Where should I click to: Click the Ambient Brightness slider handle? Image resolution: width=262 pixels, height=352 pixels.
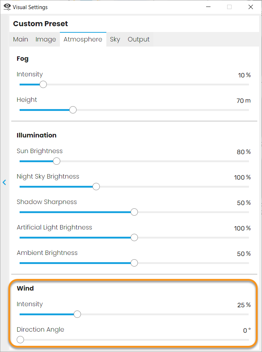[x=134, y=263]
